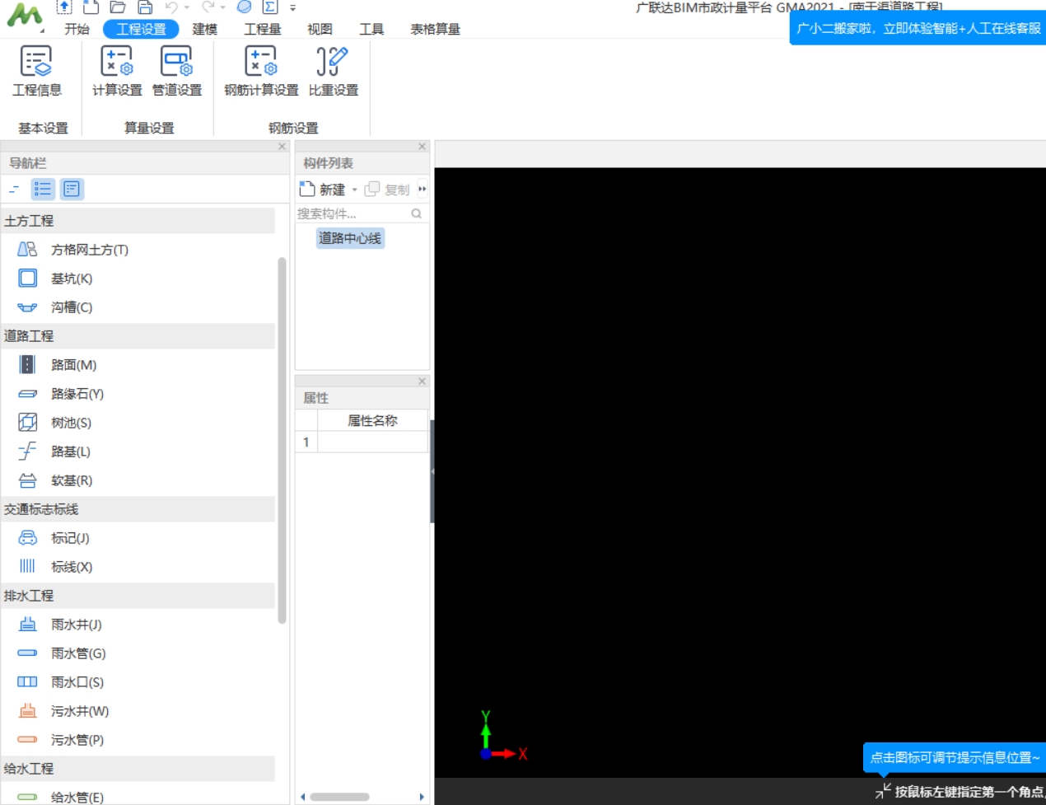1046x805 pixels.
Task: Select 基坑(K) component type
Action: pyautogui.click(x=55, y=278)
